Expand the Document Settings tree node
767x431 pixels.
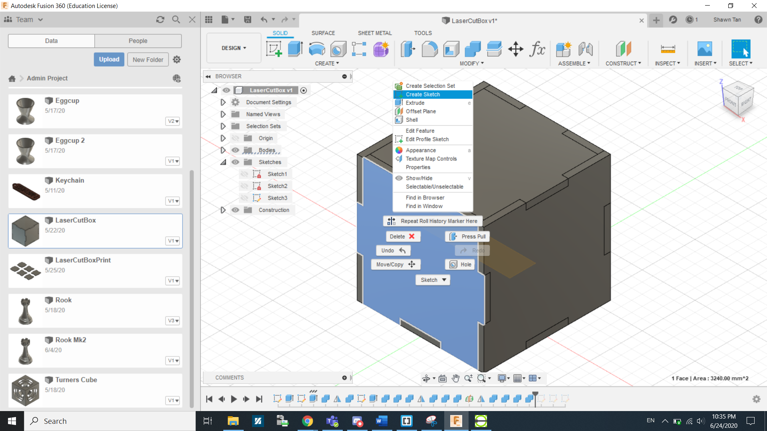pos(223,102)
